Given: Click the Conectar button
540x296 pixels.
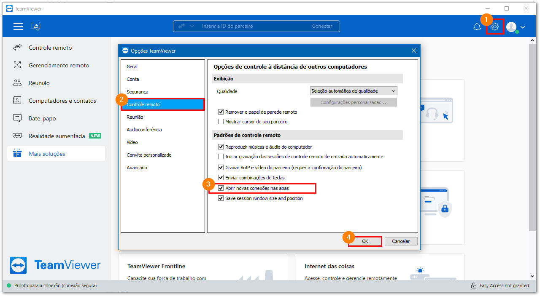Looking at the screenshot, I should 322,26.
